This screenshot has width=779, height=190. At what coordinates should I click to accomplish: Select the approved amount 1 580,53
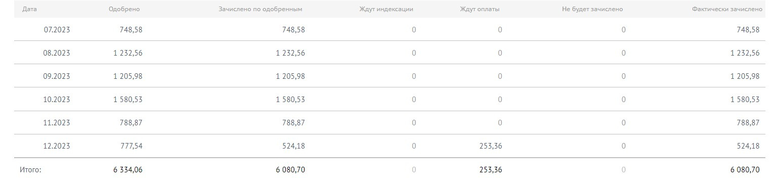tap(128, 99)
